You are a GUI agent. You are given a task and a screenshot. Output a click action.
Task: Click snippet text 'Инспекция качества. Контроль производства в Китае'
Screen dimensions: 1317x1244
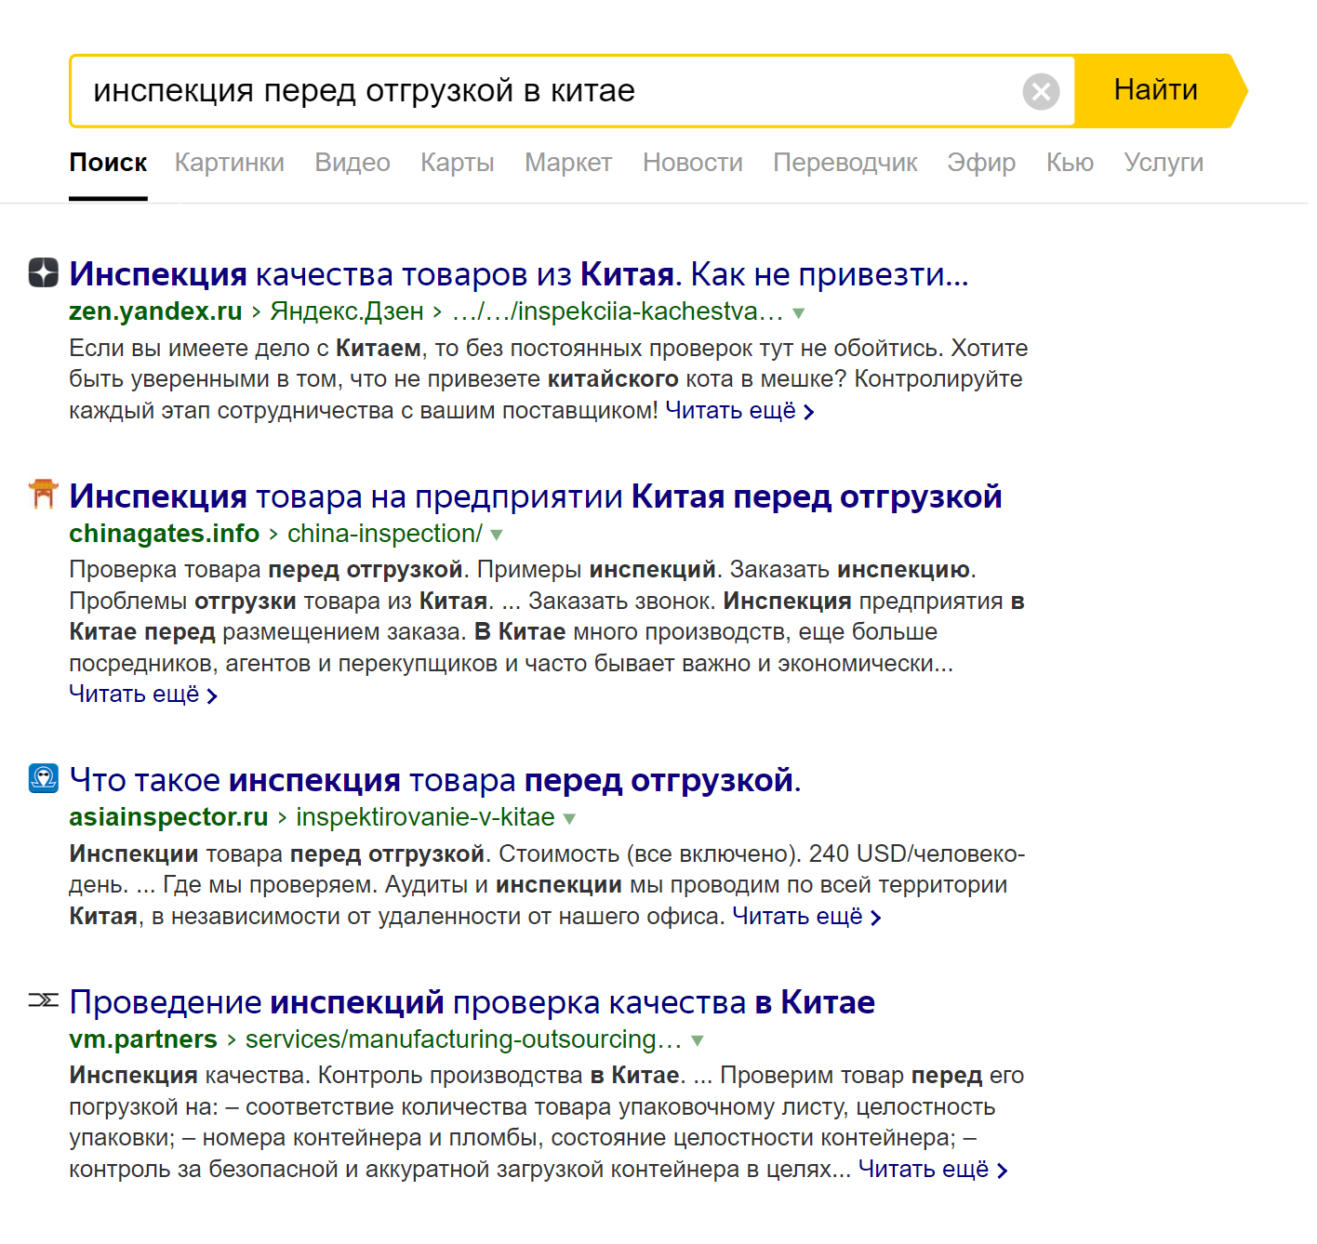coord(377,1076)
